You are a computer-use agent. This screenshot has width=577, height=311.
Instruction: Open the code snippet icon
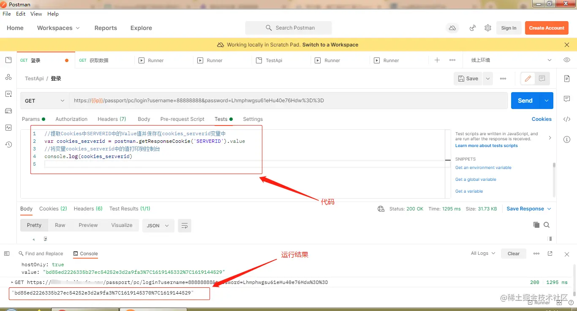tap(567, 119)
